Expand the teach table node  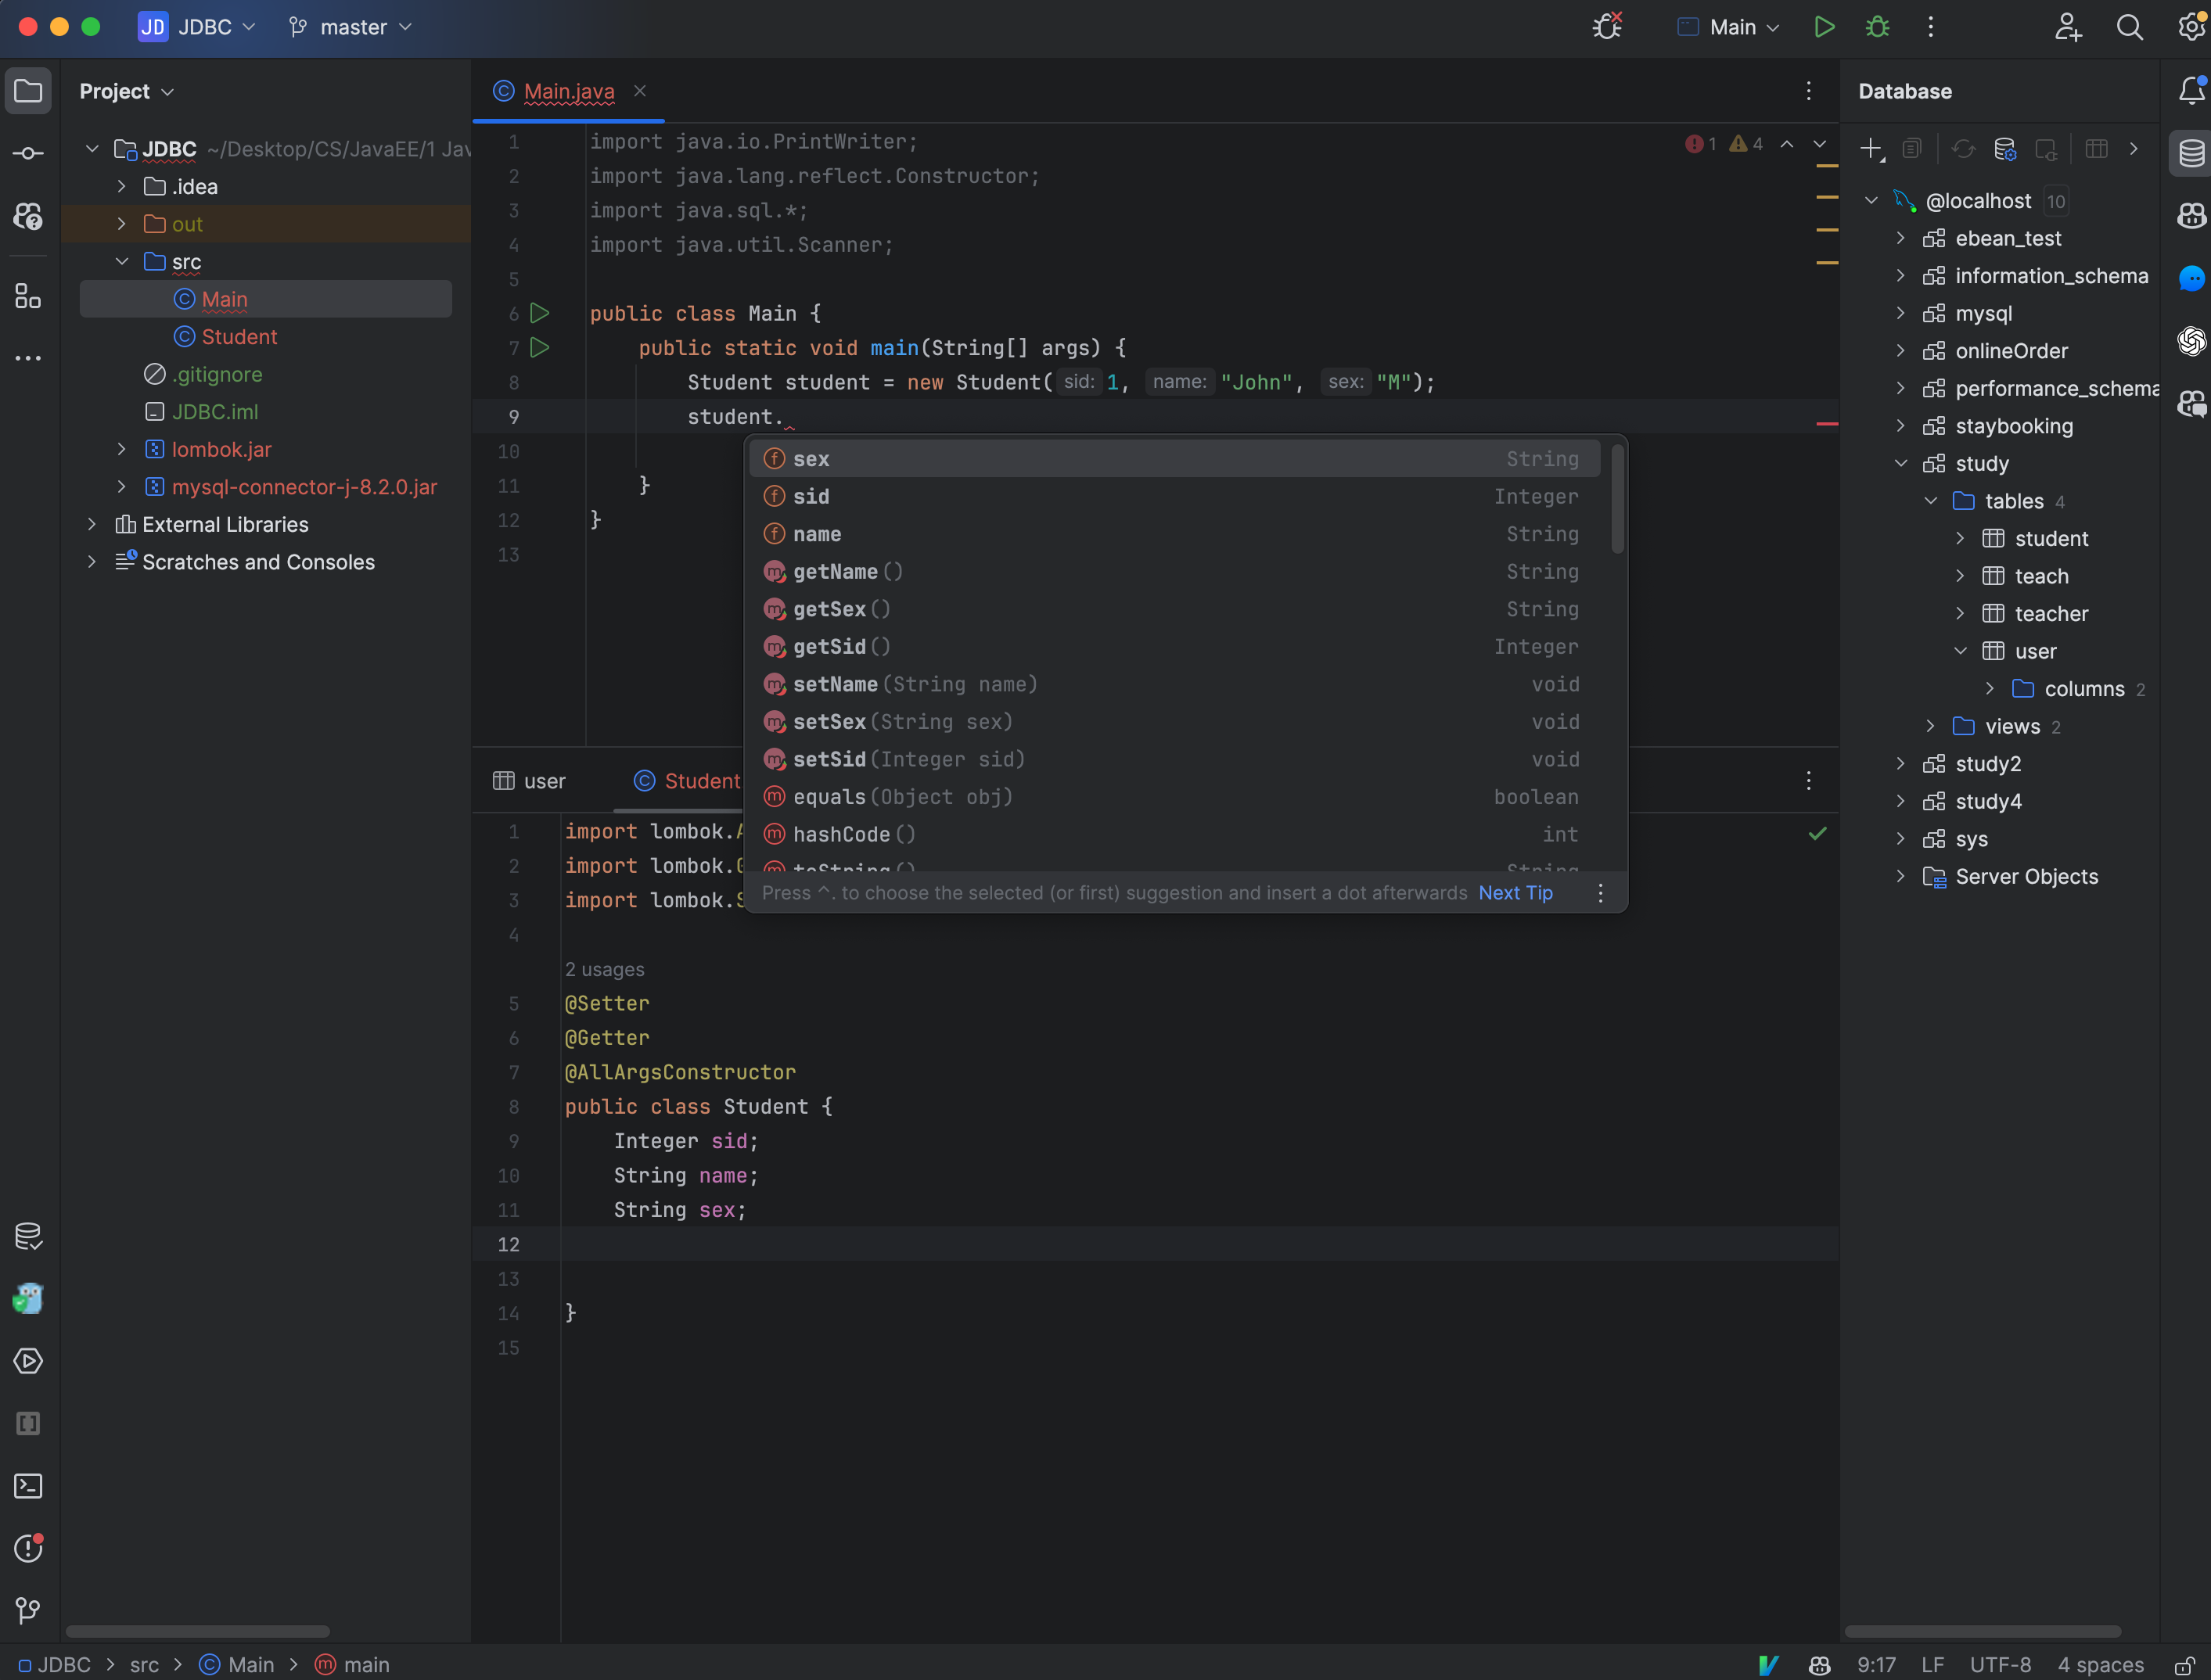[x=1960, y=576]
